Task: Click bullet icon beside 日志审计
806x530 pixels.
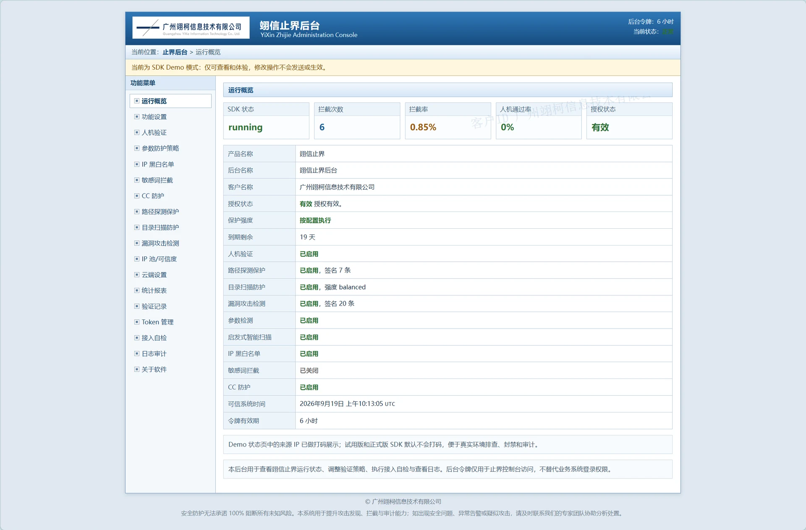Action: [x=137, y=354]
